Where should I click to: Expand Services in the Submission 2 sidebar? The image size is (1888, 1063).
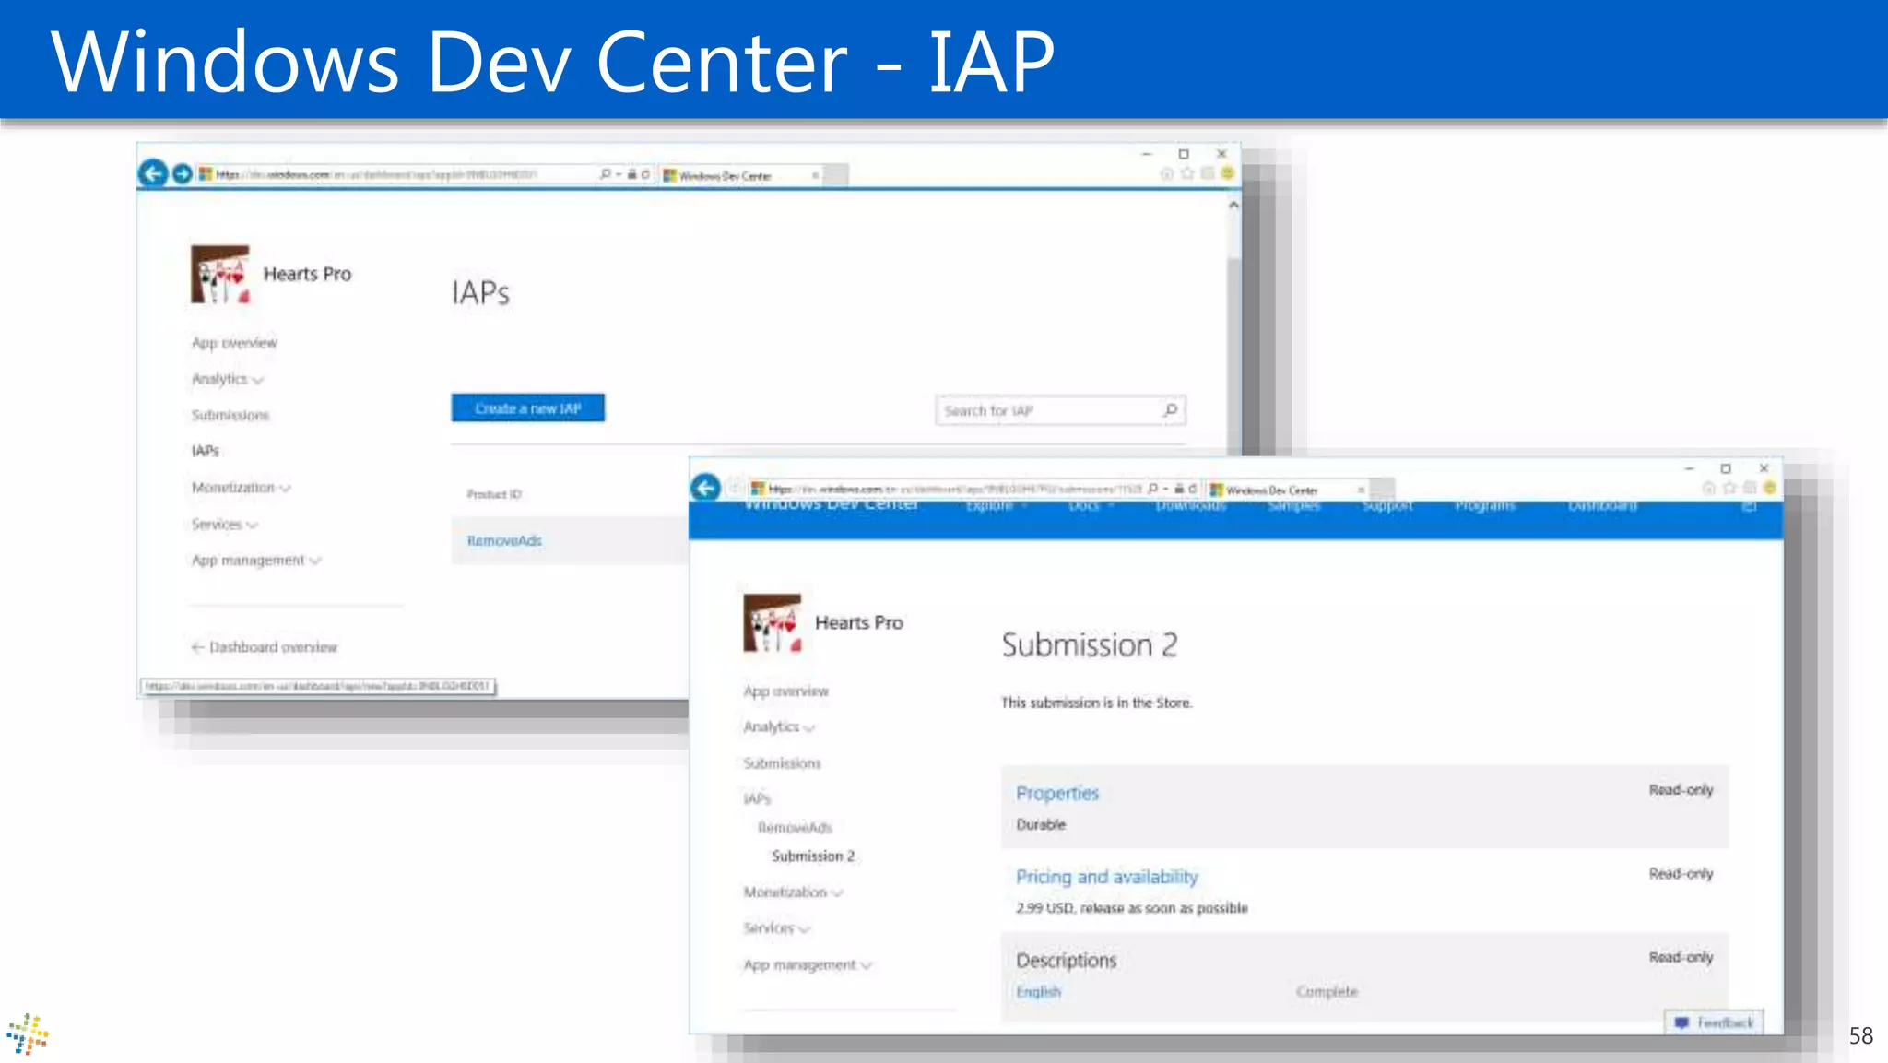click(776, 928)
